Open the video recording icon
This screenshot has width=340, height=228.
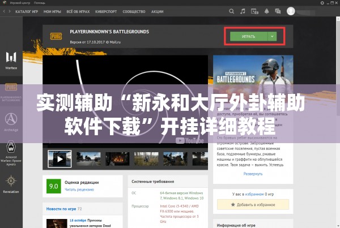[x=254, y=11]
